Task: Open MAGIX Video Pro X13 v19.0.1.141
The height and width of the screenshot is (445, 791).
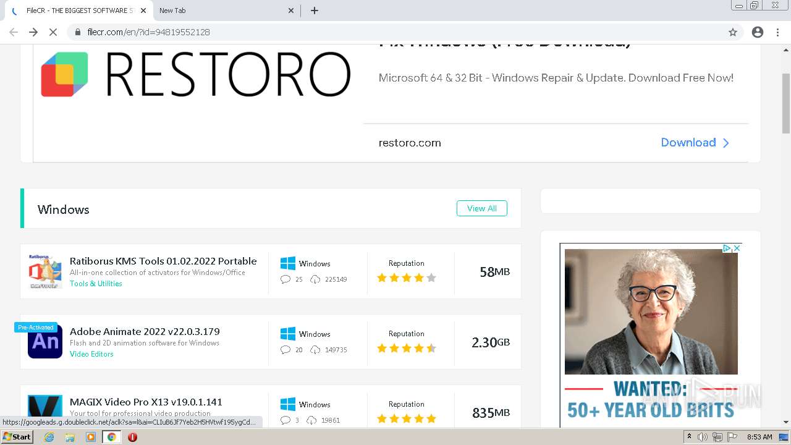Action: pos(146,402)
